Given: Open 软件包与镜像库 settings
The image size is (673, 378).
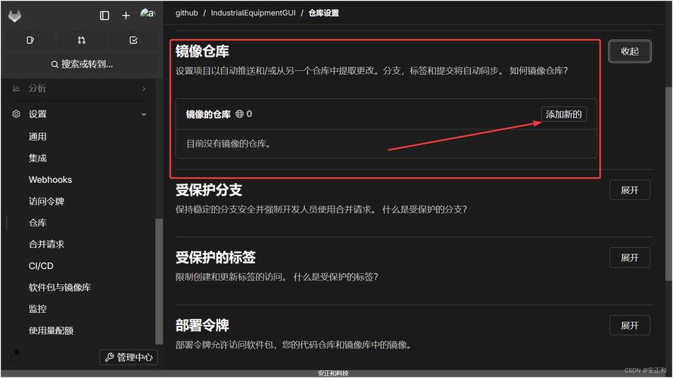Looking at the screenshot, I should click(60, 287).
